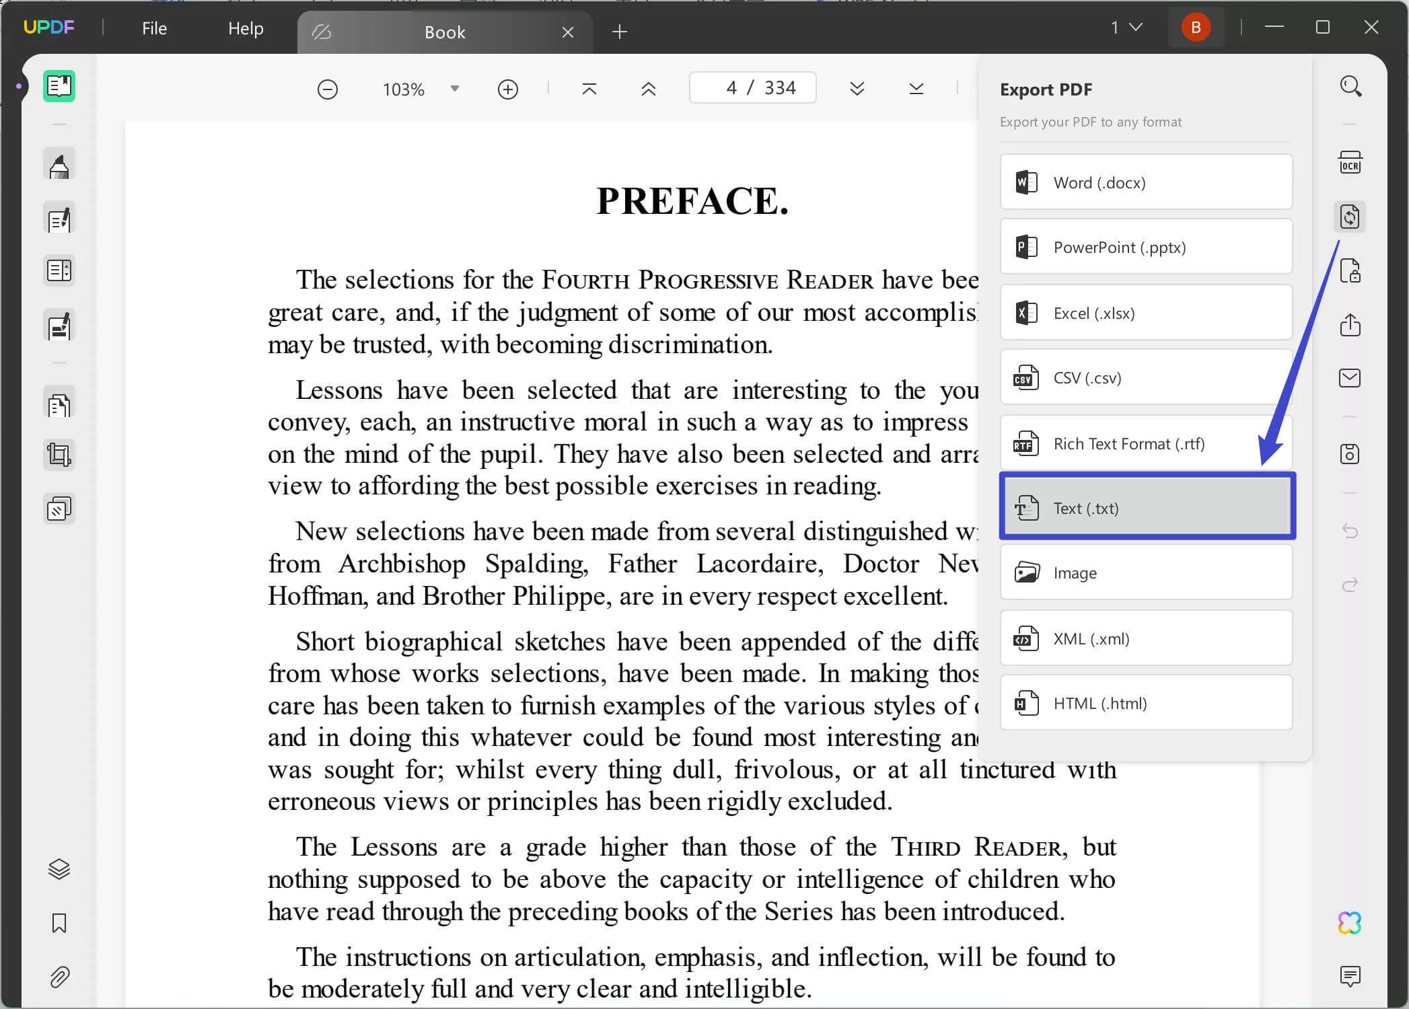Export PDF as Image
The width and height of the screenshot is (1409, 1009).
[1146, 572]
